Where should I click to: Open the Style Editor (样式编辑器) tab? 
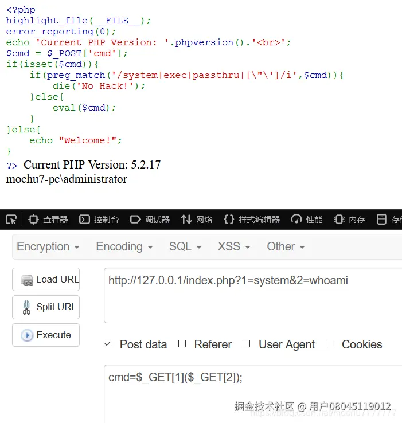pyautogui.click(x=252, y=220)
